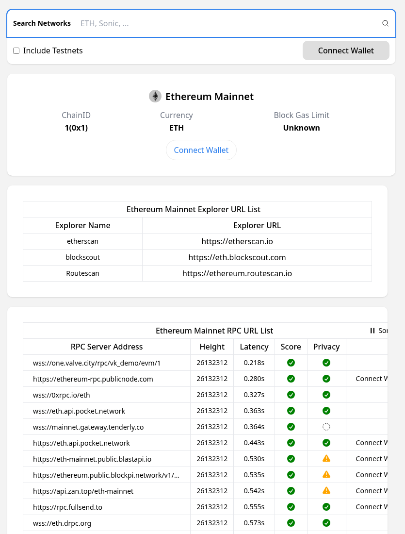Click the RPC Server Address column header
Viewport: 405px width, 534px height.
tap(107, 347)
